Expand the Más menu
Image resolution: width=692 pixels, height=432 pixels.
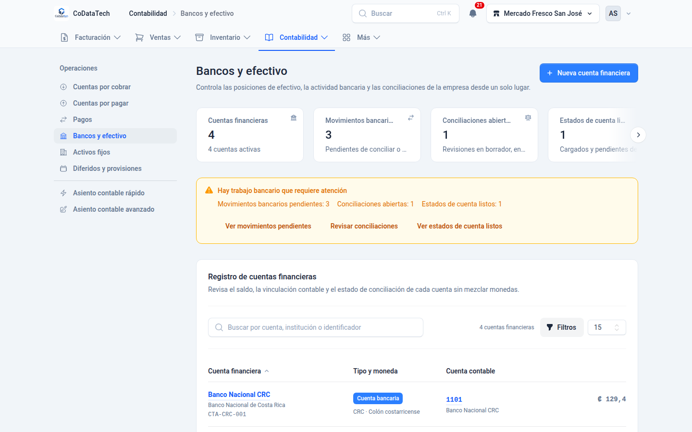[361, 37]
